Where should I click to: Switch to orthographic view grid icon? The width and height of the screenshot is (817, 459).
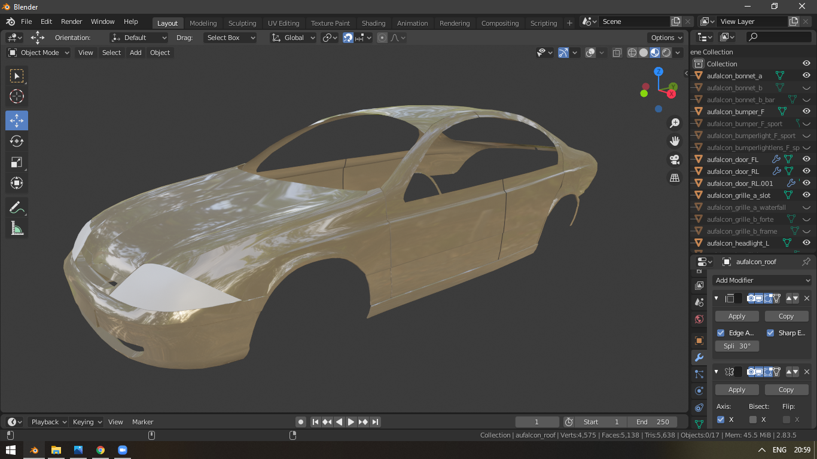pyautogui.click(x=675, y=178)
